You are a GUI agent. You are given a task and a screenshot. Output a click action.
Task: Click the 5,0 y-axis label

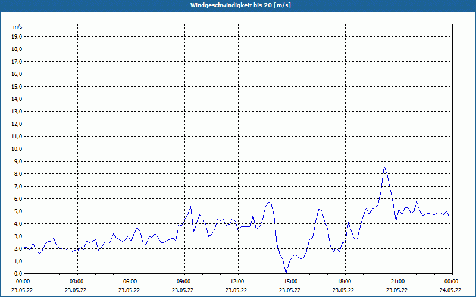(x=18, y=211)
